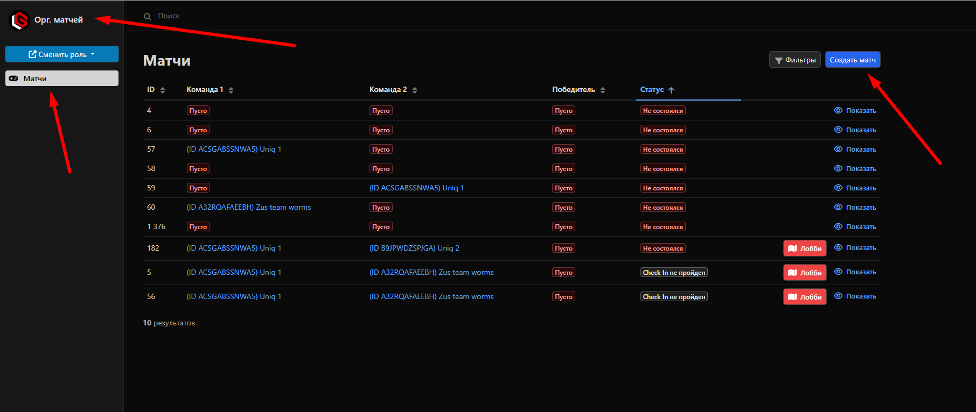The height and width of the screenshot is (412, 976).
Task: Click Показать for match 5
Action: [860, 272]
